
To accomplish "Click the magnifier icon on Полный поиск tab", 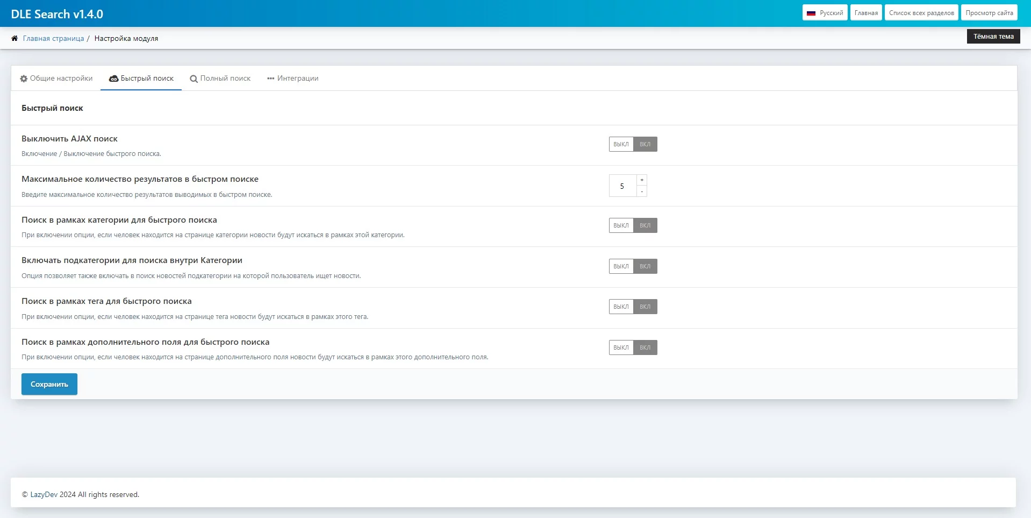I will 194,79.
